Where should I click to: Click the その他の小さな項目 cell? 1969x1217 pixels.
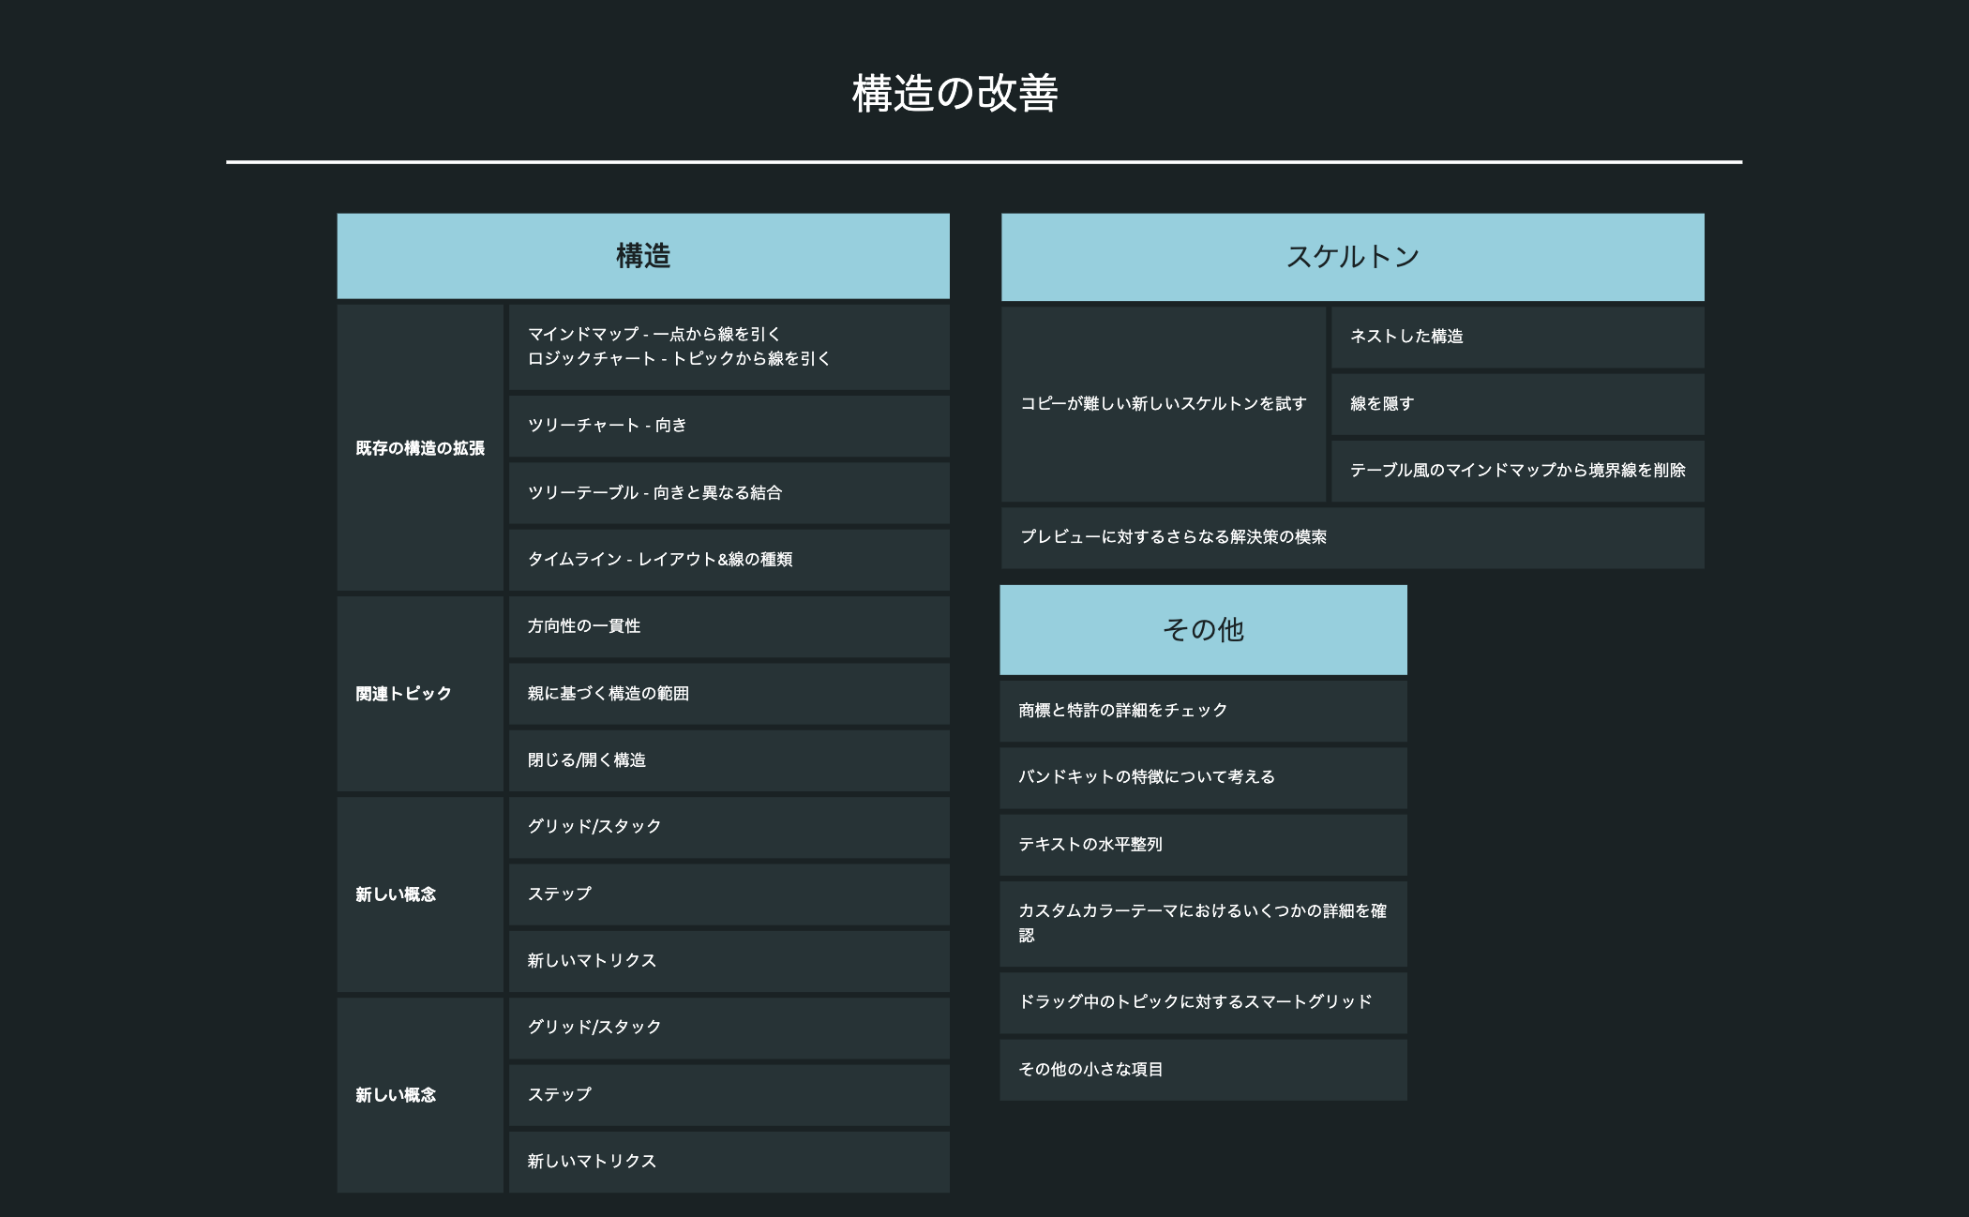click(x=1203, y=1069)
